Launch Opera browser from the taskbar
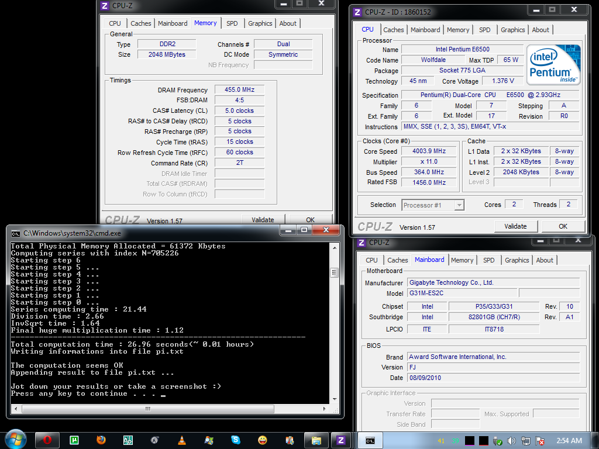The image size is (599, 449). click(47, 440)
